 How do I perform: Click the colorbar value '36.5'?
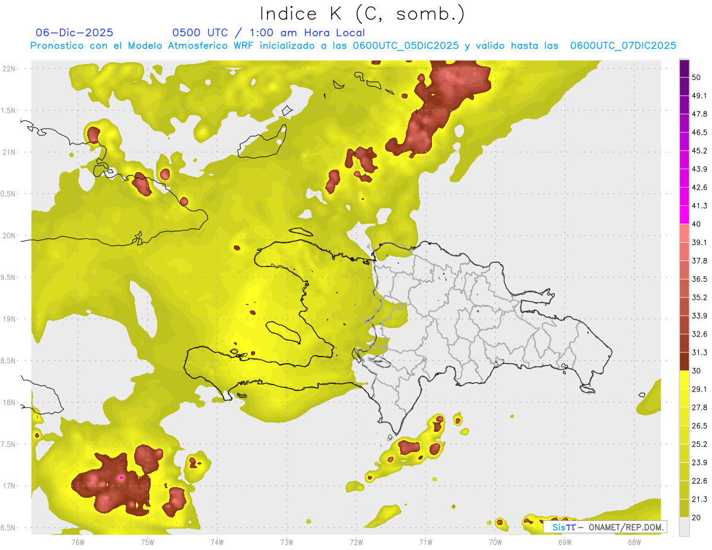point(699,279)
